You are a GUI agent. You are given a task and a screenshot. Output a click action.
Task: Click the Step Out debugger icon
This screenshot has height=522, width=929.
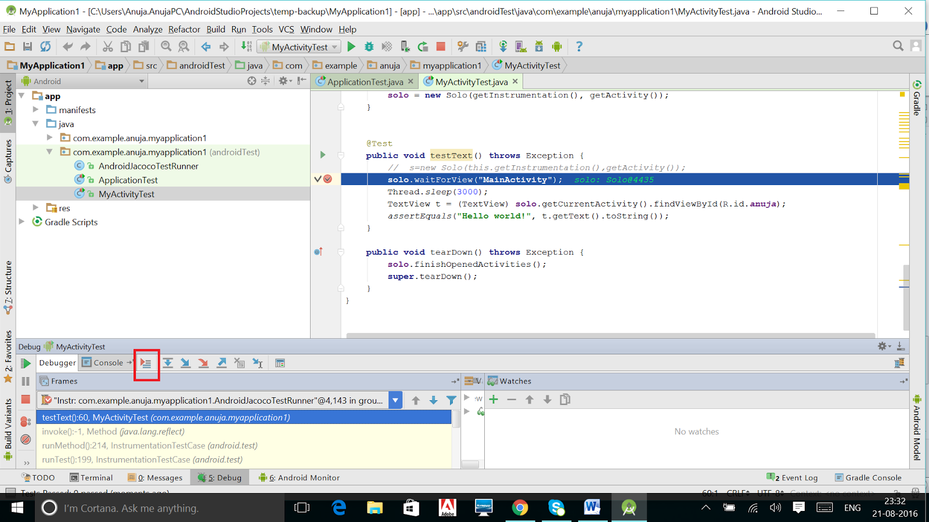coord(222,363)
